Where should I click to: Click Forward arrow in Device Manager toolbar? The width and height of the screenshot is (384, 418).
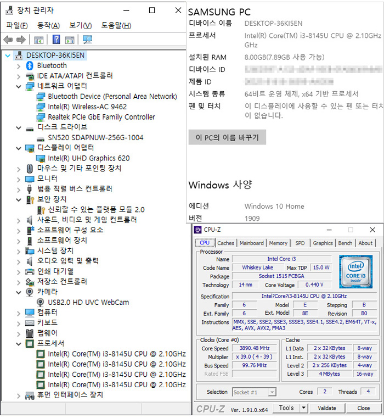click(21, 40)
